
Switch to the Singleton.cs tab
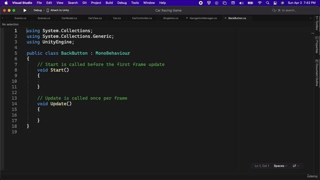pyautogui.click(x=170, y=18)
